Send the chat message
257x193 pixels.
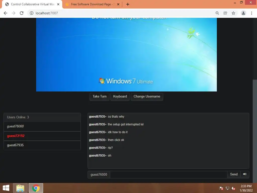(234, 174)
